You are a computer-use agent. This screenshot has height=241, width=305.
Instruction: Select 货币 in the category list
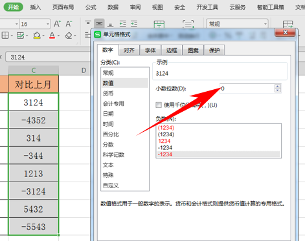point(125,94)
